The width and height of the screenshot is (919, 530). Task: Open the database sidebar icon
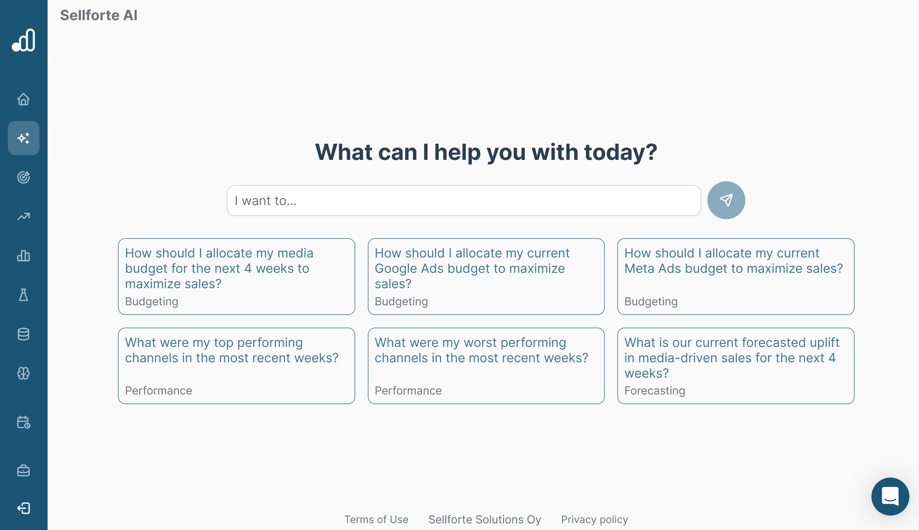pyautogui.click(x=24, y=334)
